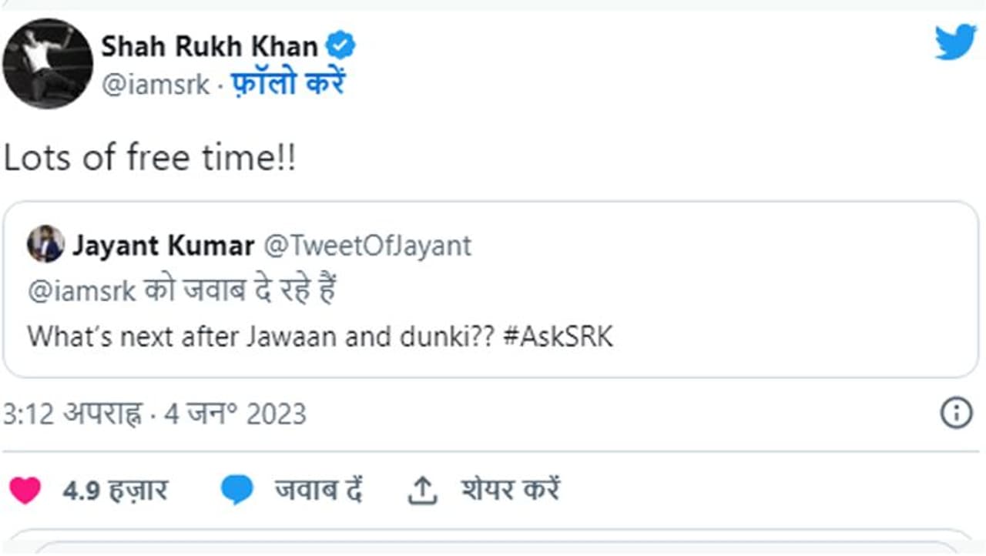Open the #AskSRK hashtag
986x556 pixels.
click(x=558, y=337)
